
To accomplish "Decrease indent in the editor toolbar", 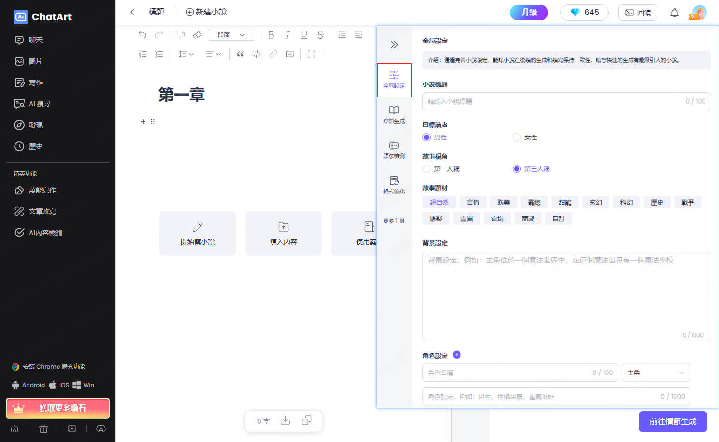I will pos(342,35).
